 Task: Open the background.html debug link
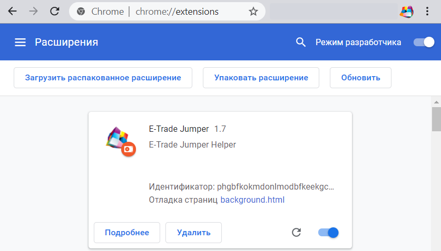tap(252, 200)
